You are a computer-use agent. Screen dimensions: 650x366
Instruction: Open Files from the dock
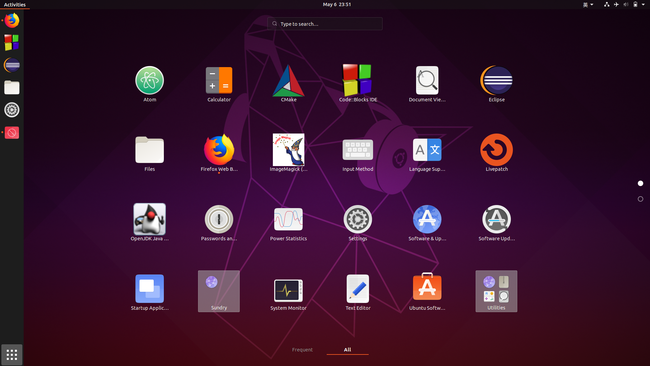tap(12, 87)
